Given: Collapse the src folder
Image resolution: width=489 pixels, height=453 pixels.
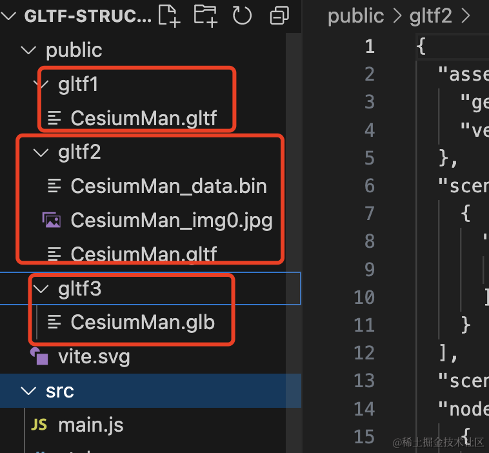Looking at the screenshot, I should pos(28,390).
